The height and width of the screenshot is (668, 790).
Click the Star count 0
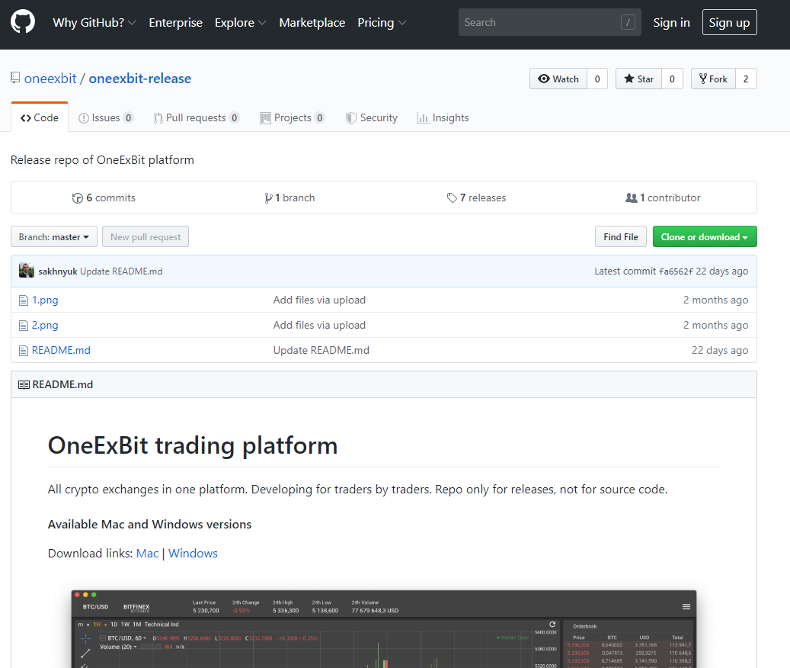pyautogui.click(x=672, y=79)
